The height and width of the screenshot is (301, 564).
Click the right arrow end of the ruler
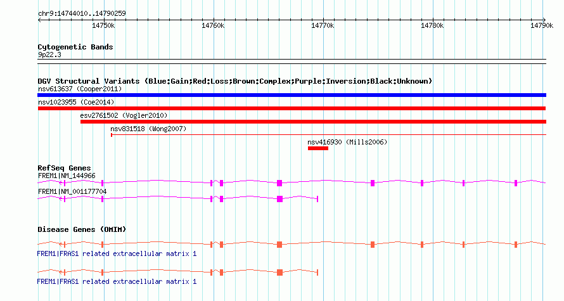544,20
